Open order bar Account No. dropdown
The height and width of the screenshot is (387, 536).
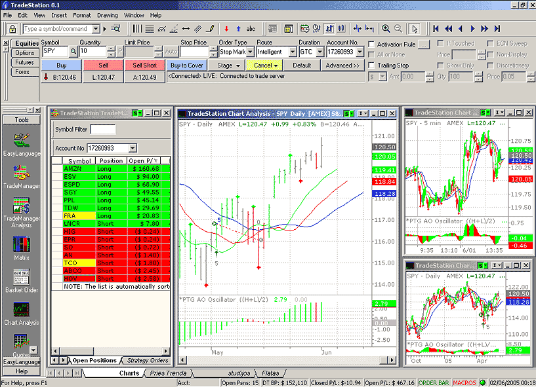pos(360,52)
